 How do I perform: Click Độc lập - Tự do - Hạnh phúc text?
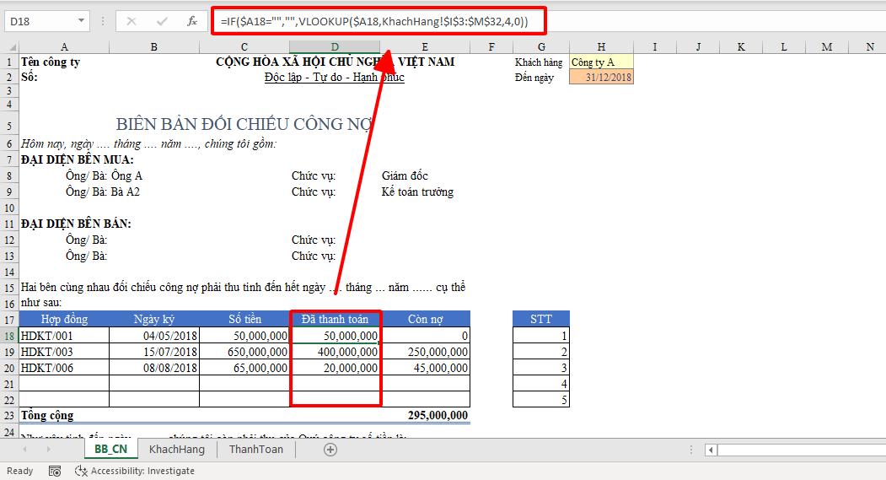pos(335,78)
